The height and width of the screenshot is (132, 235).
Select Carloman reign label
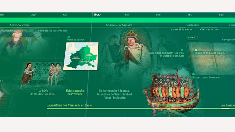(x=193, y=25)
